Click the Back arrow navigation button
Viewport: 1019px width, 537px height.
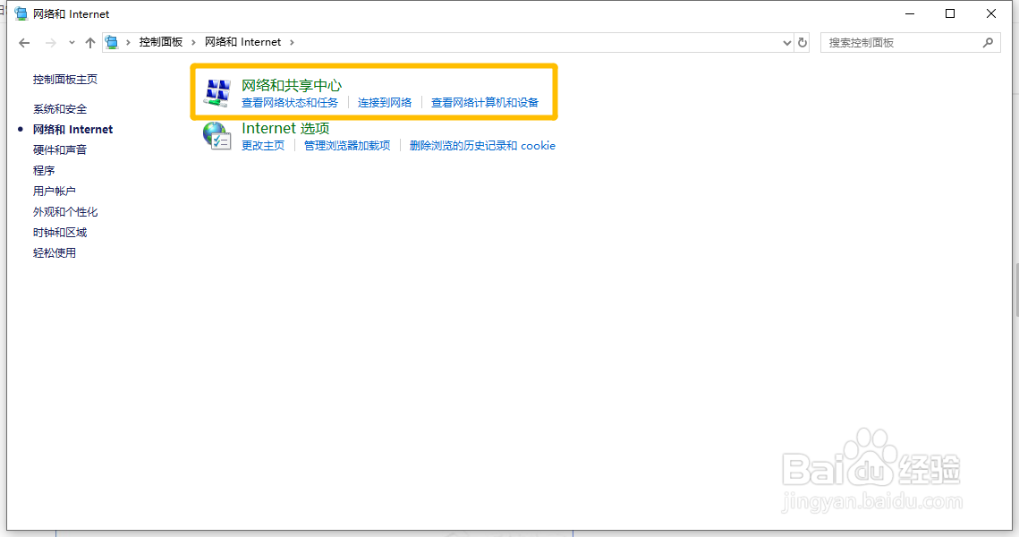pos(24,43)
